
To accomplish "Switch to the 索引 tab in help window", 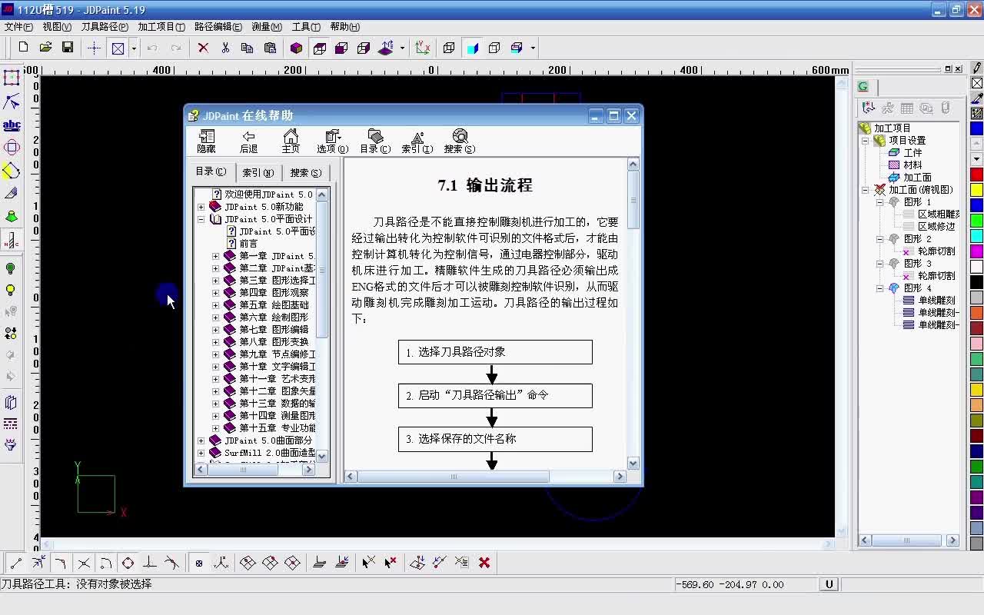I will pyautogui.click(x=259, y=171).
